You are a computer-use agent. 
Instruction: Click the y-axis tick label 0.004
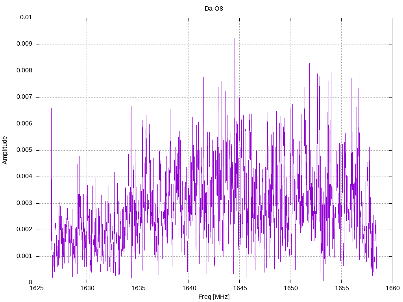coord(24,177)
